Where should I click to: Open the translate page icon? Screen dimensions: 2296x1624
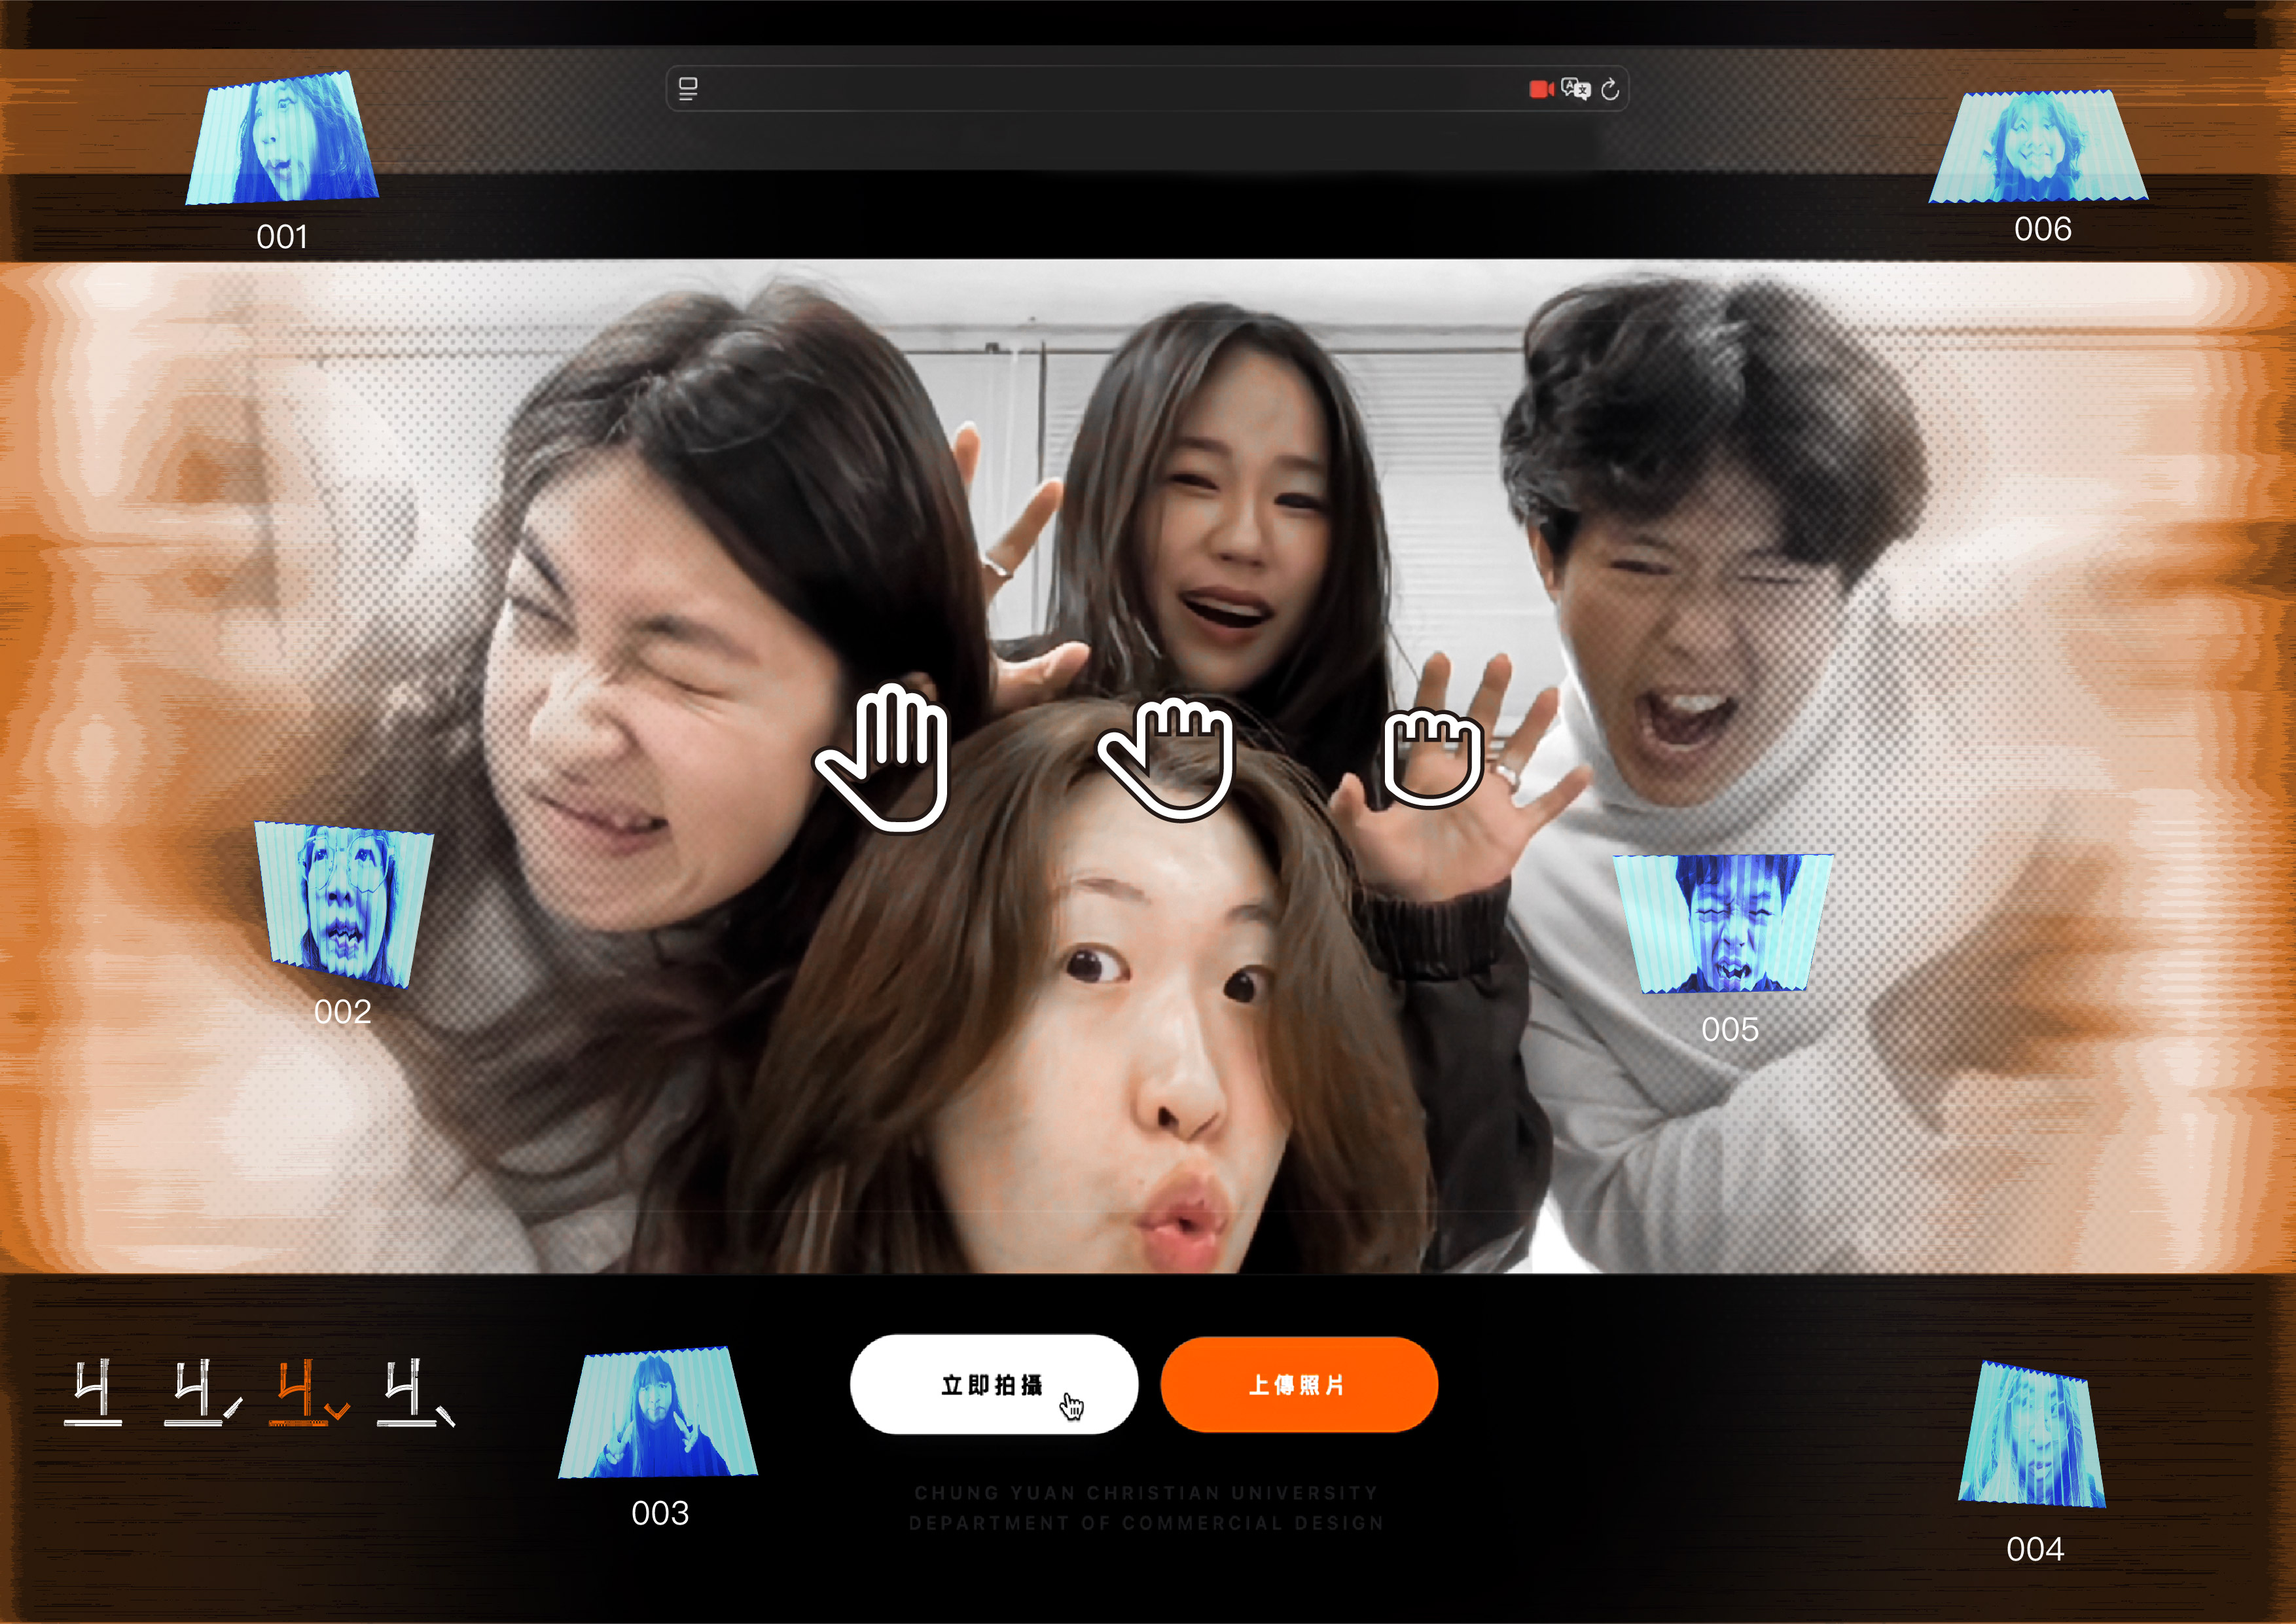pos(1576,89)
